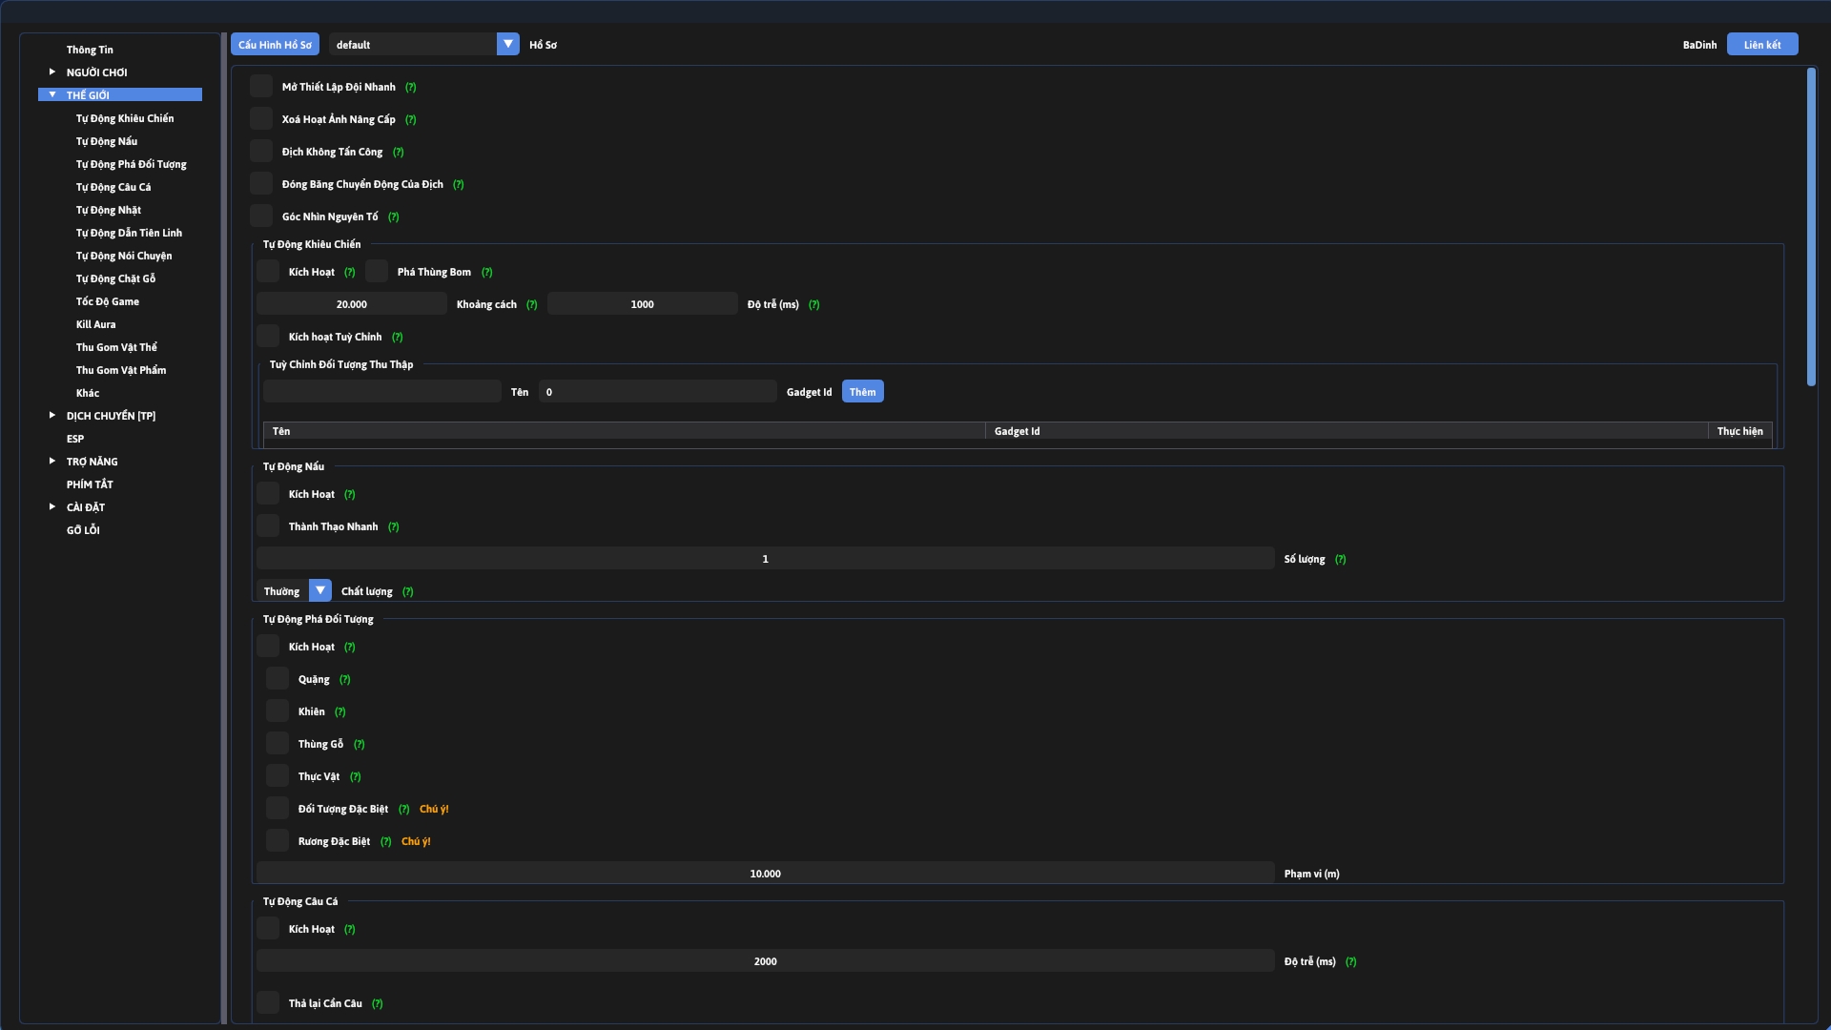Enable Địch Không Tấn Công checkbox
This screenshot has height=1030, width=1831.
pos(261,152)
